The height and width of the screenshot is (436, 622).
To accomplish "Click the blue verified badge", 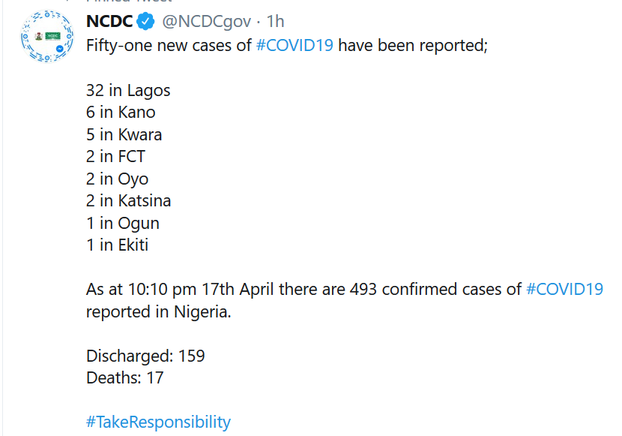I will pyautogui.click(x=145, y=22).
